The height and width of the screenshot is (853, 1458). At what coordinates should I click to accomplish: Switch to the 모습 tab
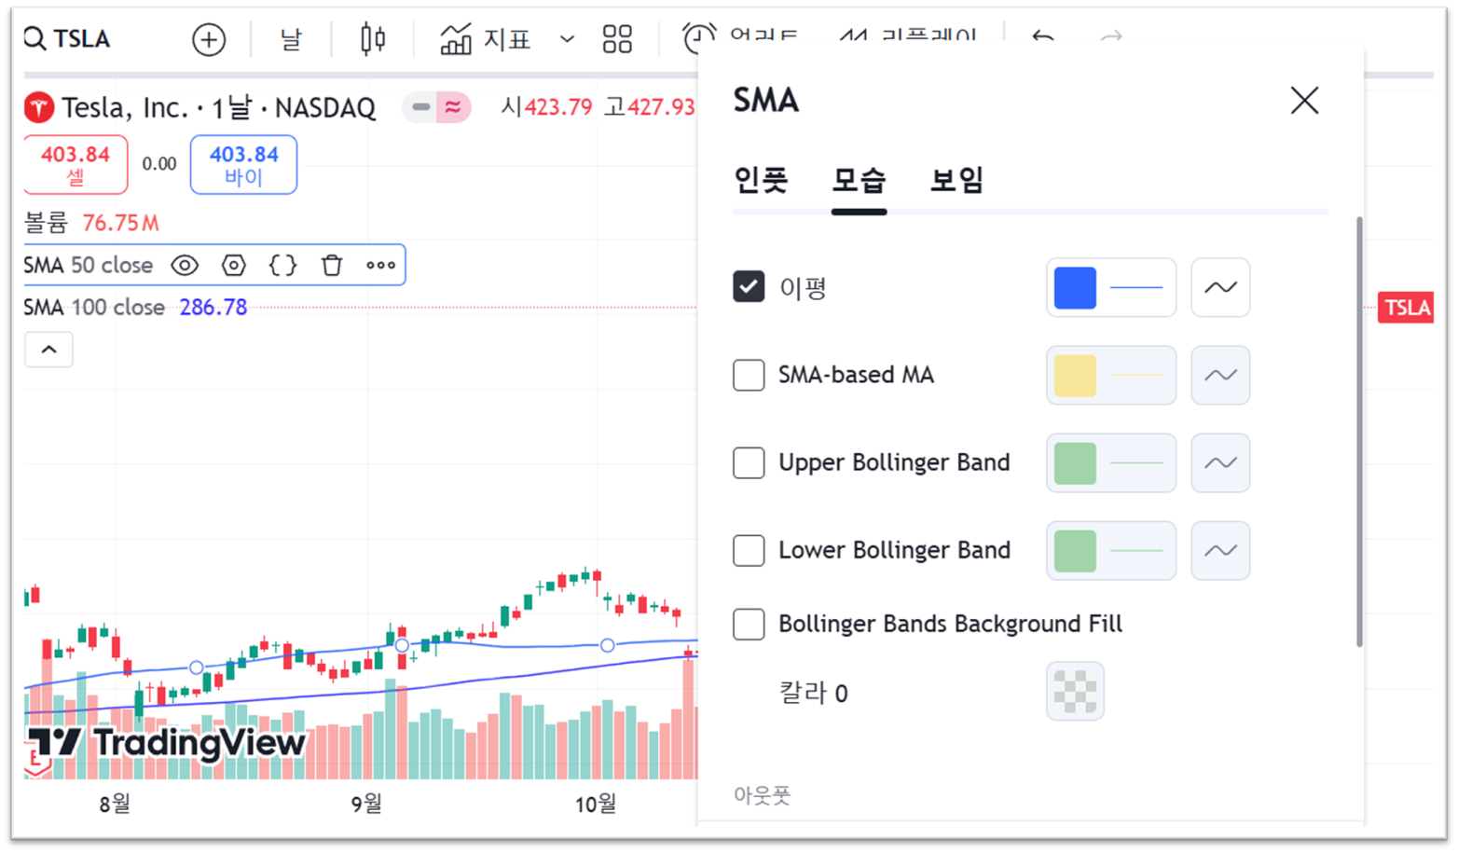click(x=859, y=179)
